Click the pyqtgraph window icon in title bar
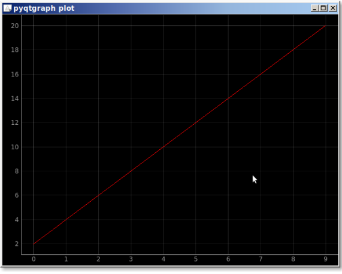The height and width of the screenshot is (274, 342). (7, 8)
